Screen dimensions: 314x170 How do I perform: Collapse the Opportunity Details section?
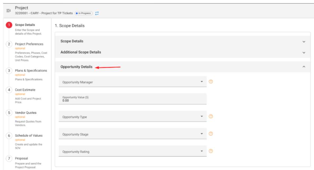(304, 67)
